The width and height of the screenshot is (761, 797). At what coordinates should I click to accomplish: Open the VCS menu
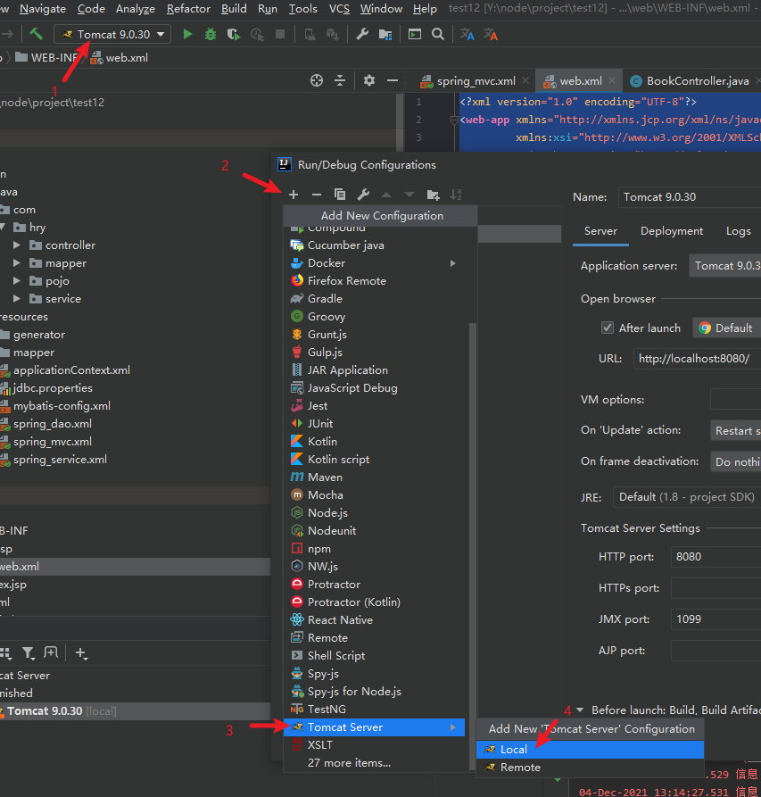point(339,9)
